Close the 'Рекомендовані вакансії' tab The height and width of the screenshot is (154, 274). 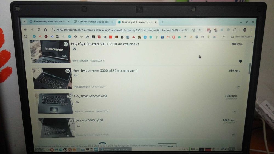(68, 21)
